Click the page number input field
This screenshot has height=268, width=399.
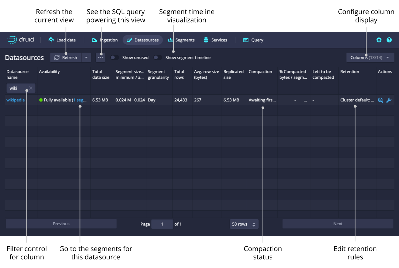pyautogui.click(x=162, y=224)
